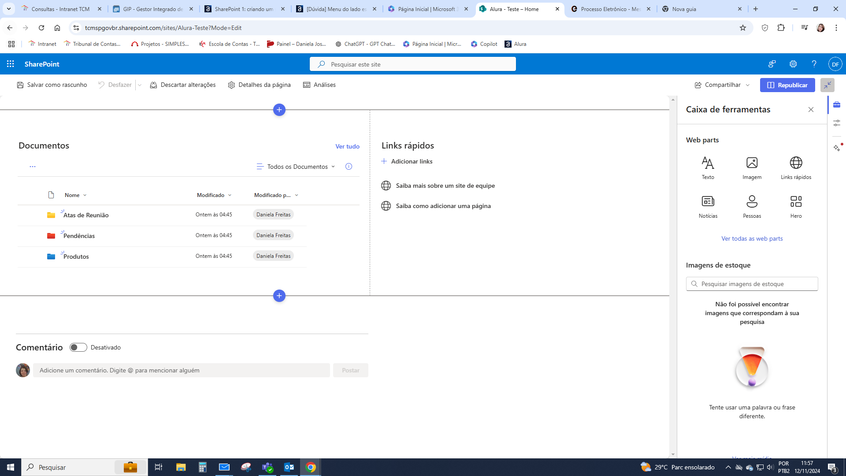Open the Calculator from the taskbar

202,467
